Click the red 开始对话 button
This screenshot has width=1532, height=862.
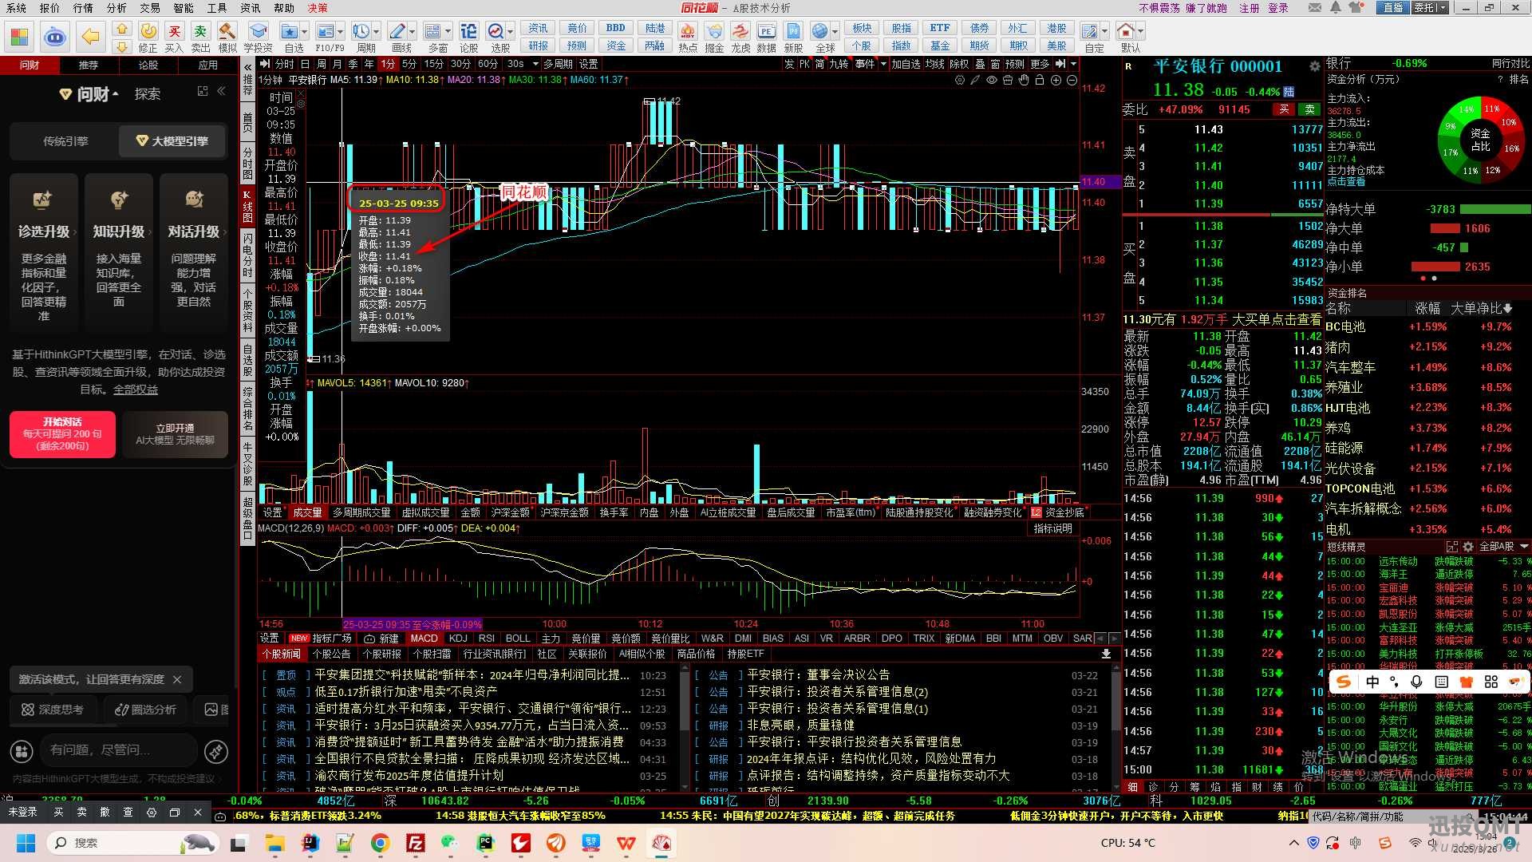62,433
